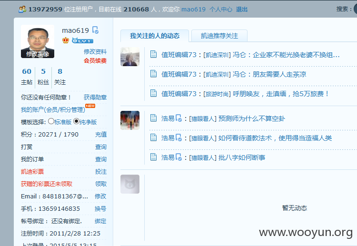Click the LV1 cat level badge
Image resolution: width=357 pixels, height=246 pixels.
[82, 40]
